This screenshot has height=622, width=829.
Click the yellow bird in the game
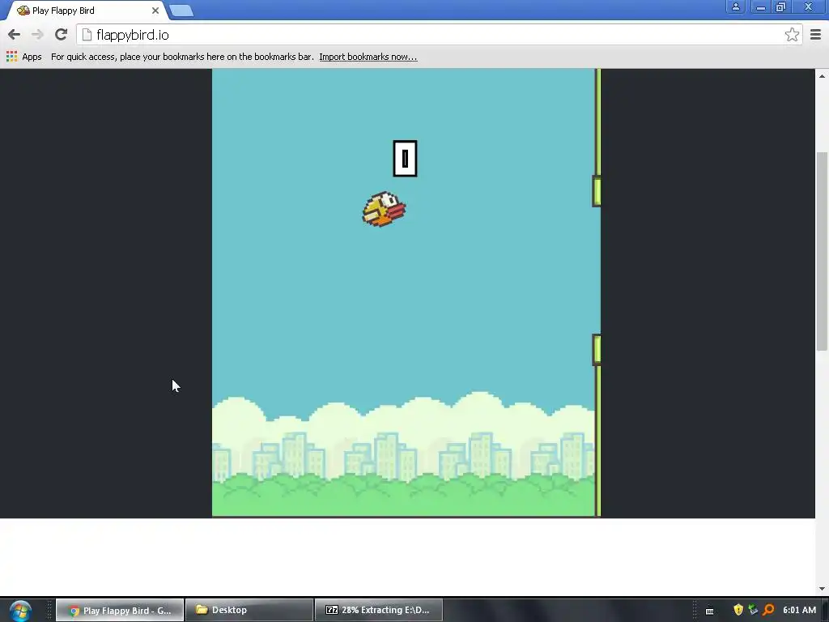click(x=385, y=210)
